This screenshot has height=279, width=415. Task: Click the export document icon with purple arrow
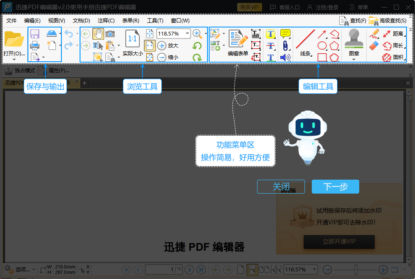point(35,57)
